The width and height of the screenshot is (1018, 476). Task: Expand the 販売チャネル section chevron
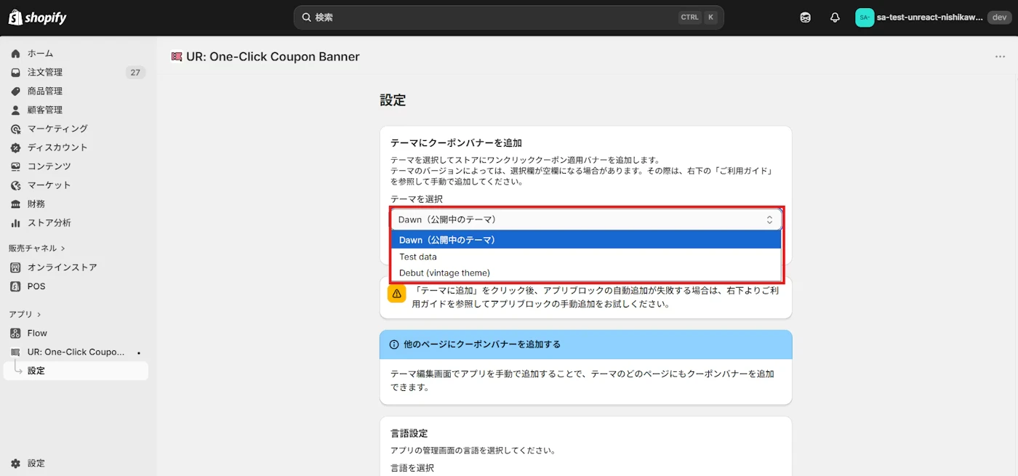pyautogui.click(x=63, y=249)
